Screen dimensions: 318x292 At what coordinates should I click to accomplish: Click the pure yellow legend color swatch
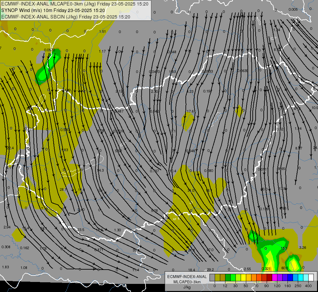pos(243,277)
